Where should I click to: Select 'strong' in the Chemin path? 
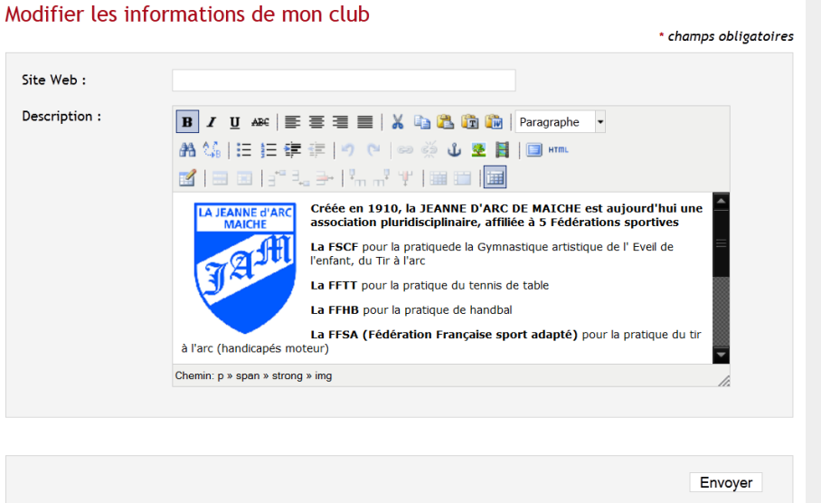[x=287, y=375]
